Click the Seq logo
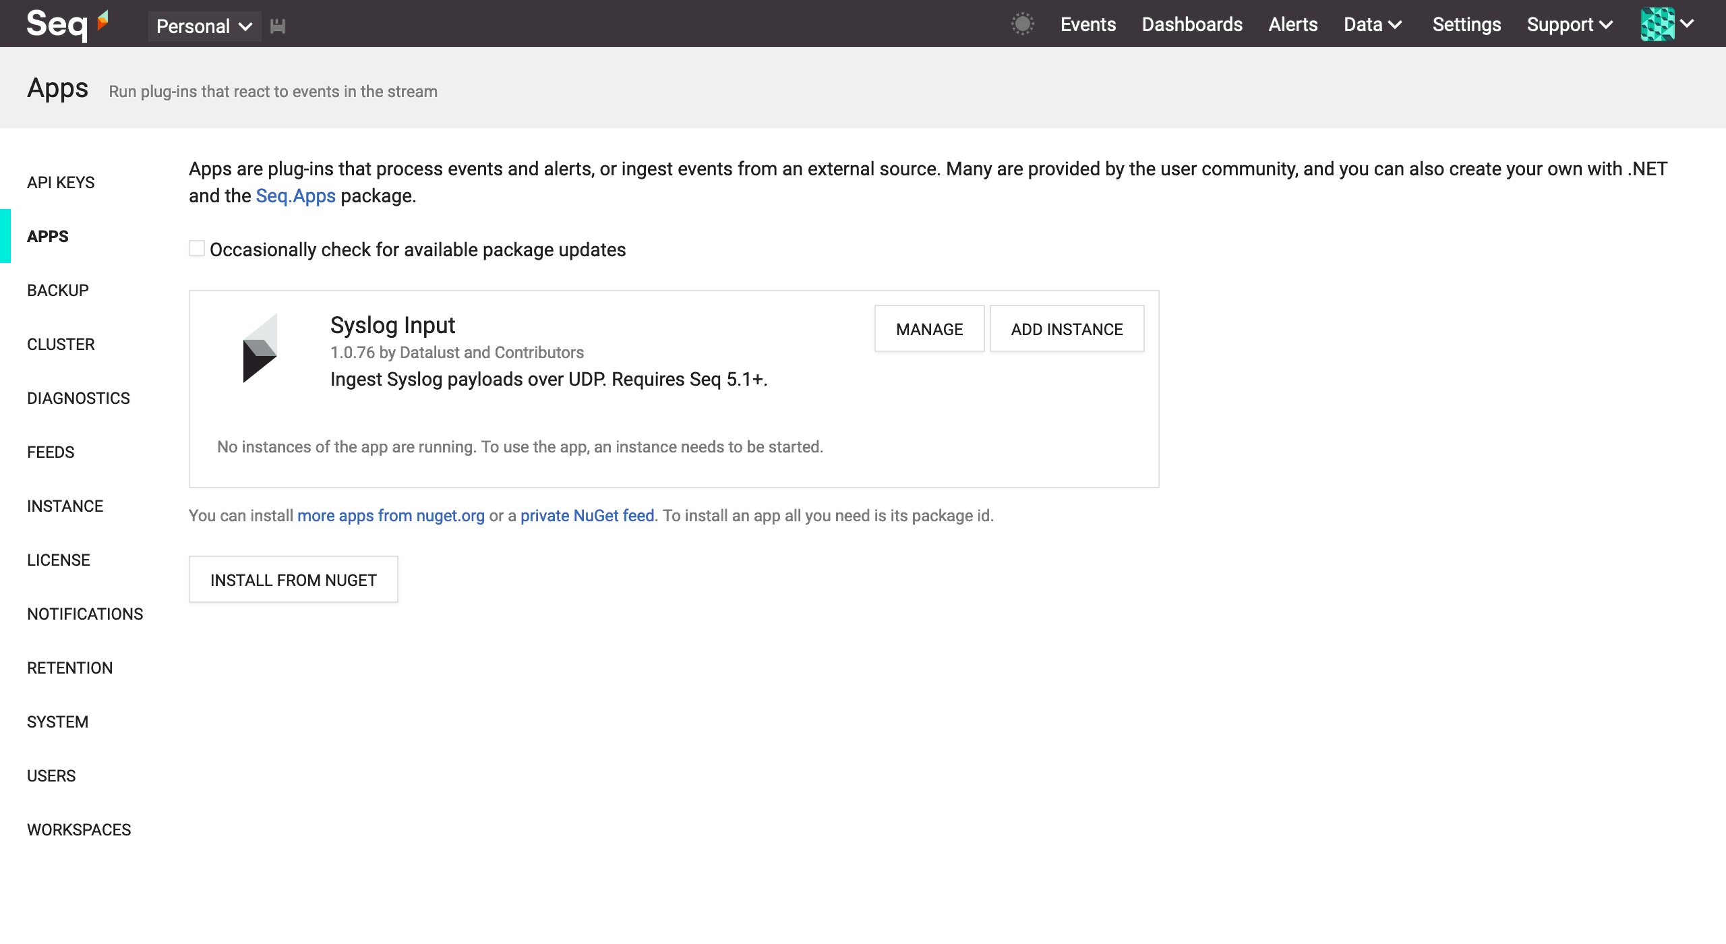The image size is (1726, 944). (67, 25)
